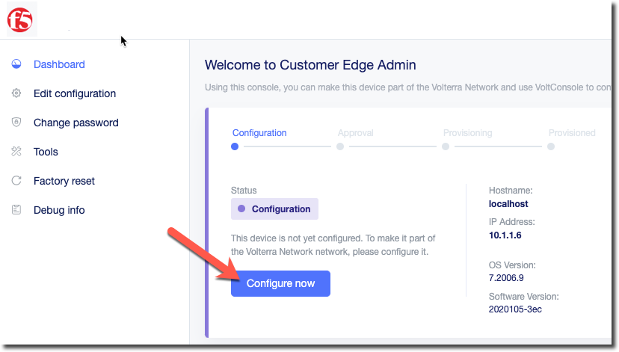Viewport: 619px width, 352px height.
Task: Click the Change password shield icon
Action: [x=16, y=123]
